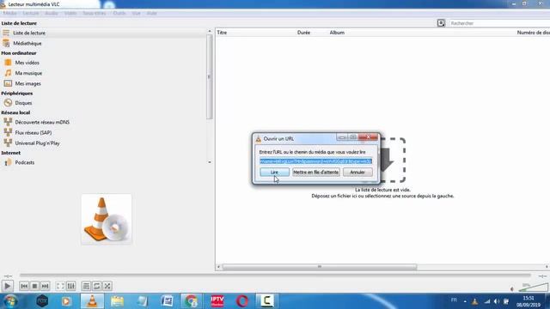Open the VLC taskbar icon
The width and height of the screenshot is (550, 309).
tap(92, 301)
